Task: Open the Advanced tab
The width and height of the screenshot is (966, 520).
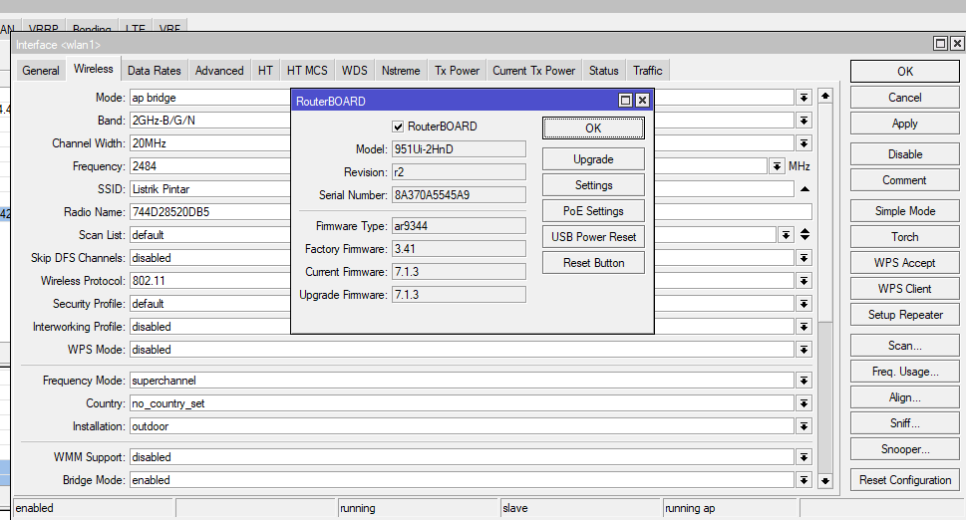Action: 219,71
